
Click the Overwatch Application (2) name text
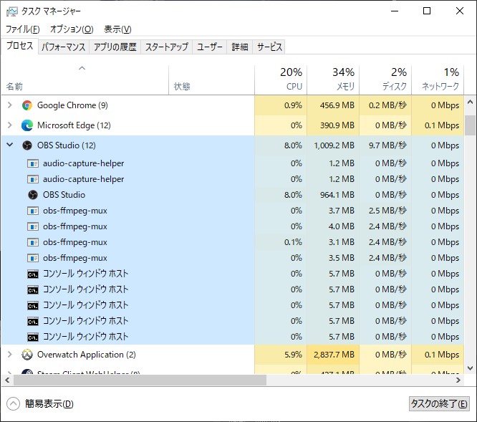coord(87,355)
